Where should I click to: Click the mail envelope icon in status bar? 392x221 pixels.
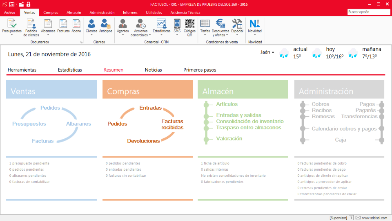point(358,218)
